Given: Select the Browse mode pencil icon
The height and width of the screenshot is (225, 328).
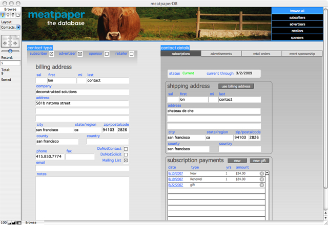Looking at the screenshot, I should point(3,15).
